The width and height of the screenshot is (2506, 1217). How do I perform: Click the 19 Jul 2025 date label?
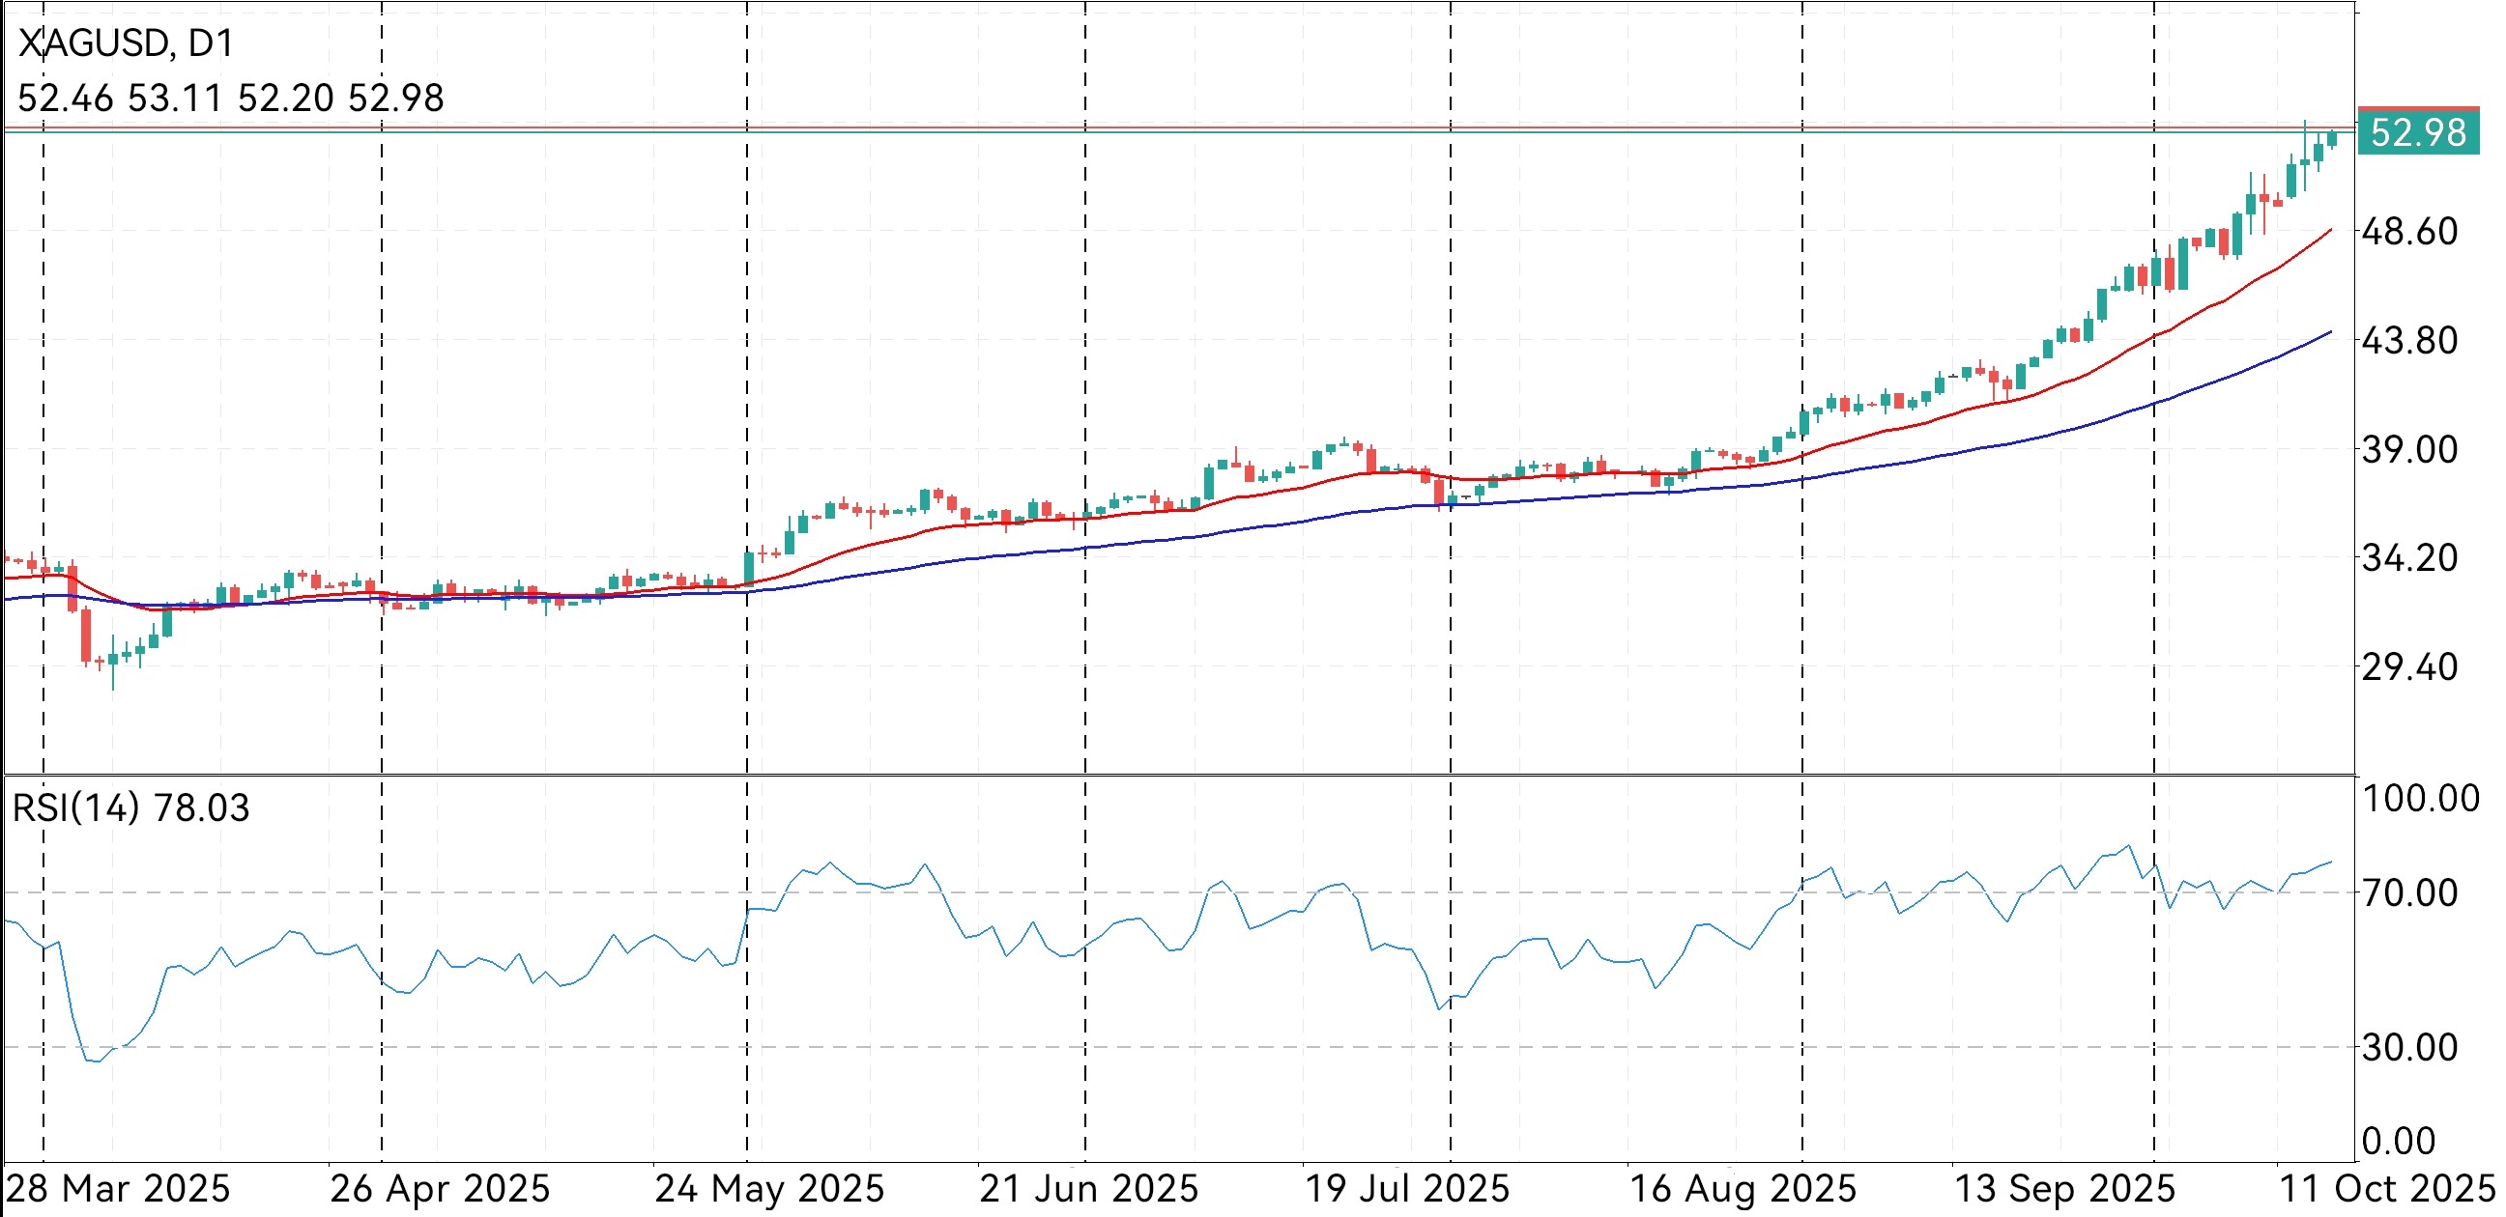[x=1407, y=1189]
